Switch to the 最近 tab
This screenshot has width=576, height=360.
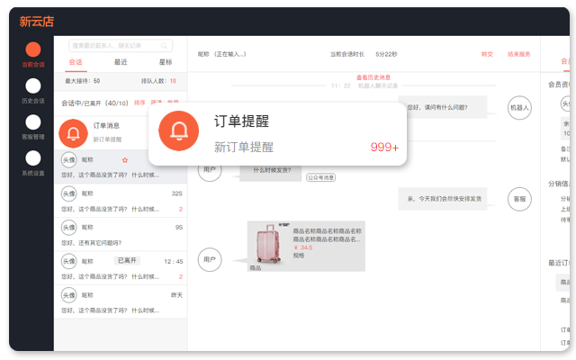click(x=121, y=62)
